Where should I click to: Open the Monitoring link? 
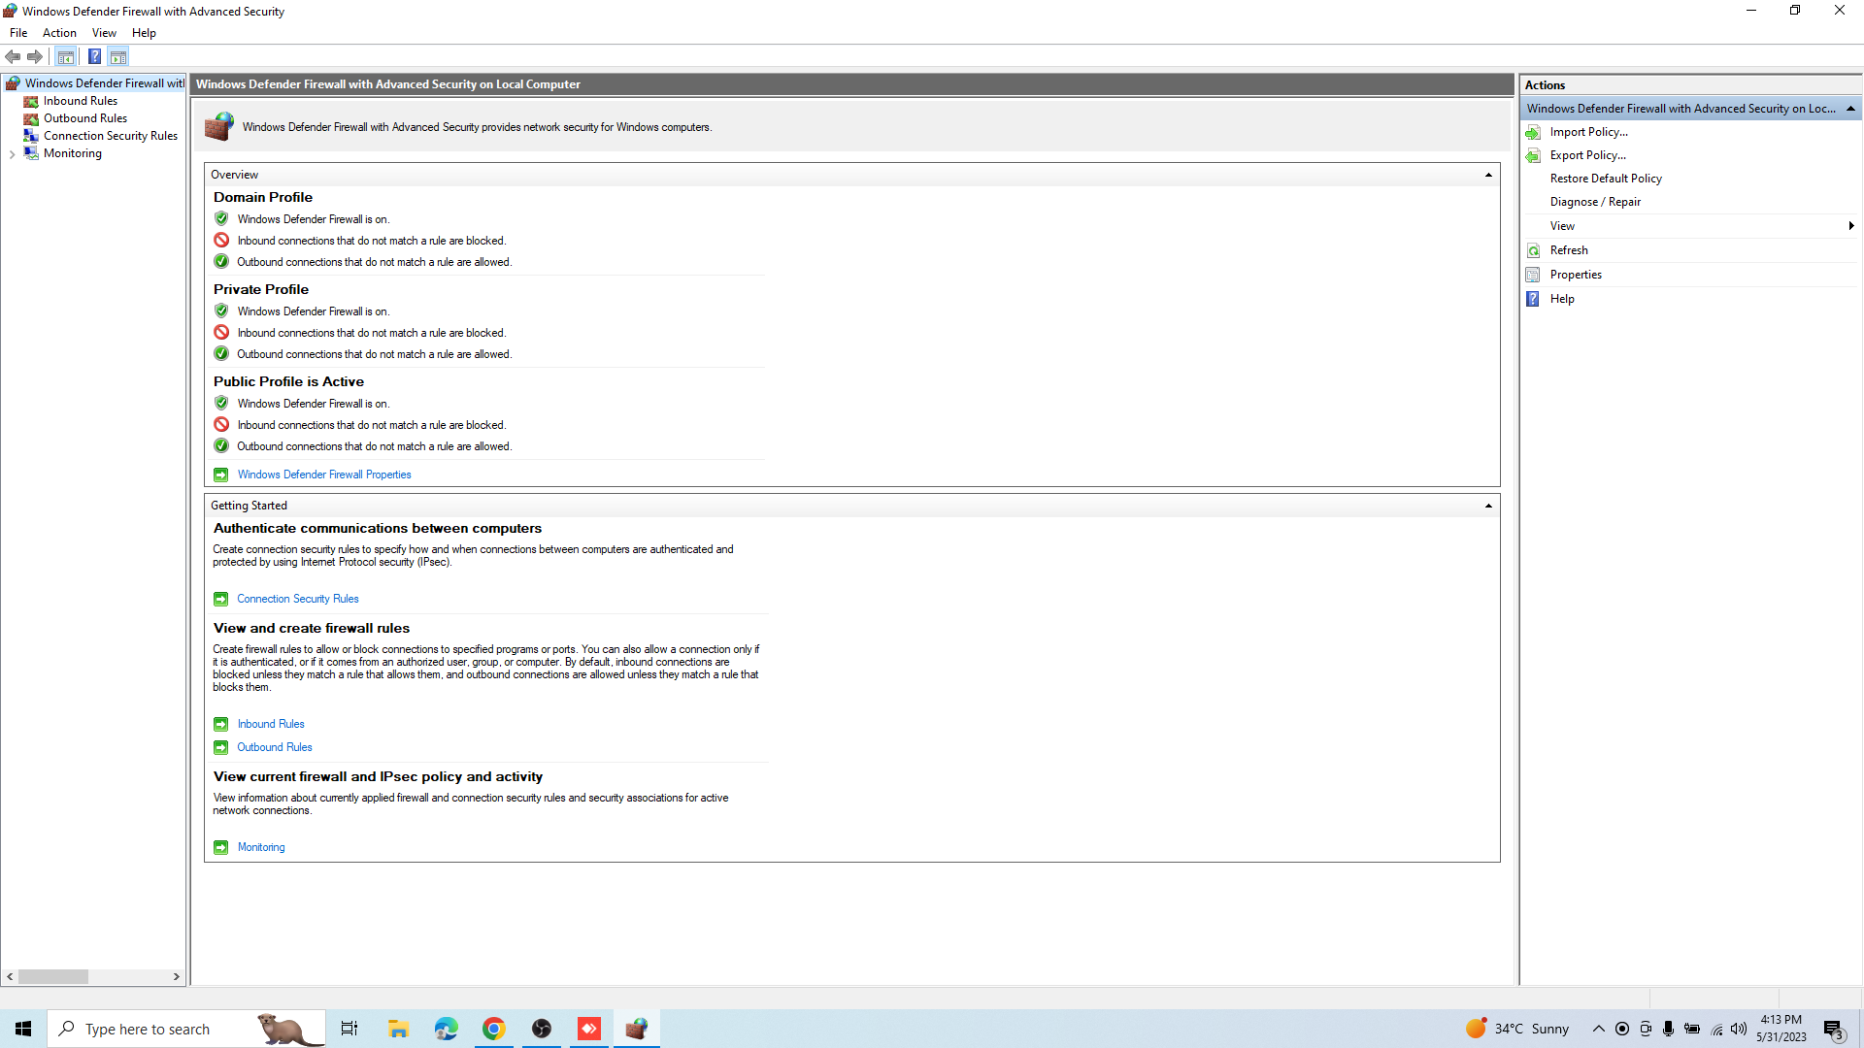(x=261, y=847)
